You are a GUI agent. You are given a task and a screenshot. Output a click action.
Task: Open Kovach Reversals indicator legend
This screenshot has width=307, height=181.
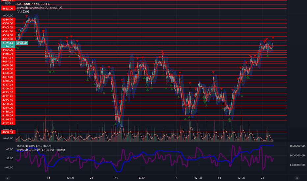pyautogui.click(x=40, y=8)
